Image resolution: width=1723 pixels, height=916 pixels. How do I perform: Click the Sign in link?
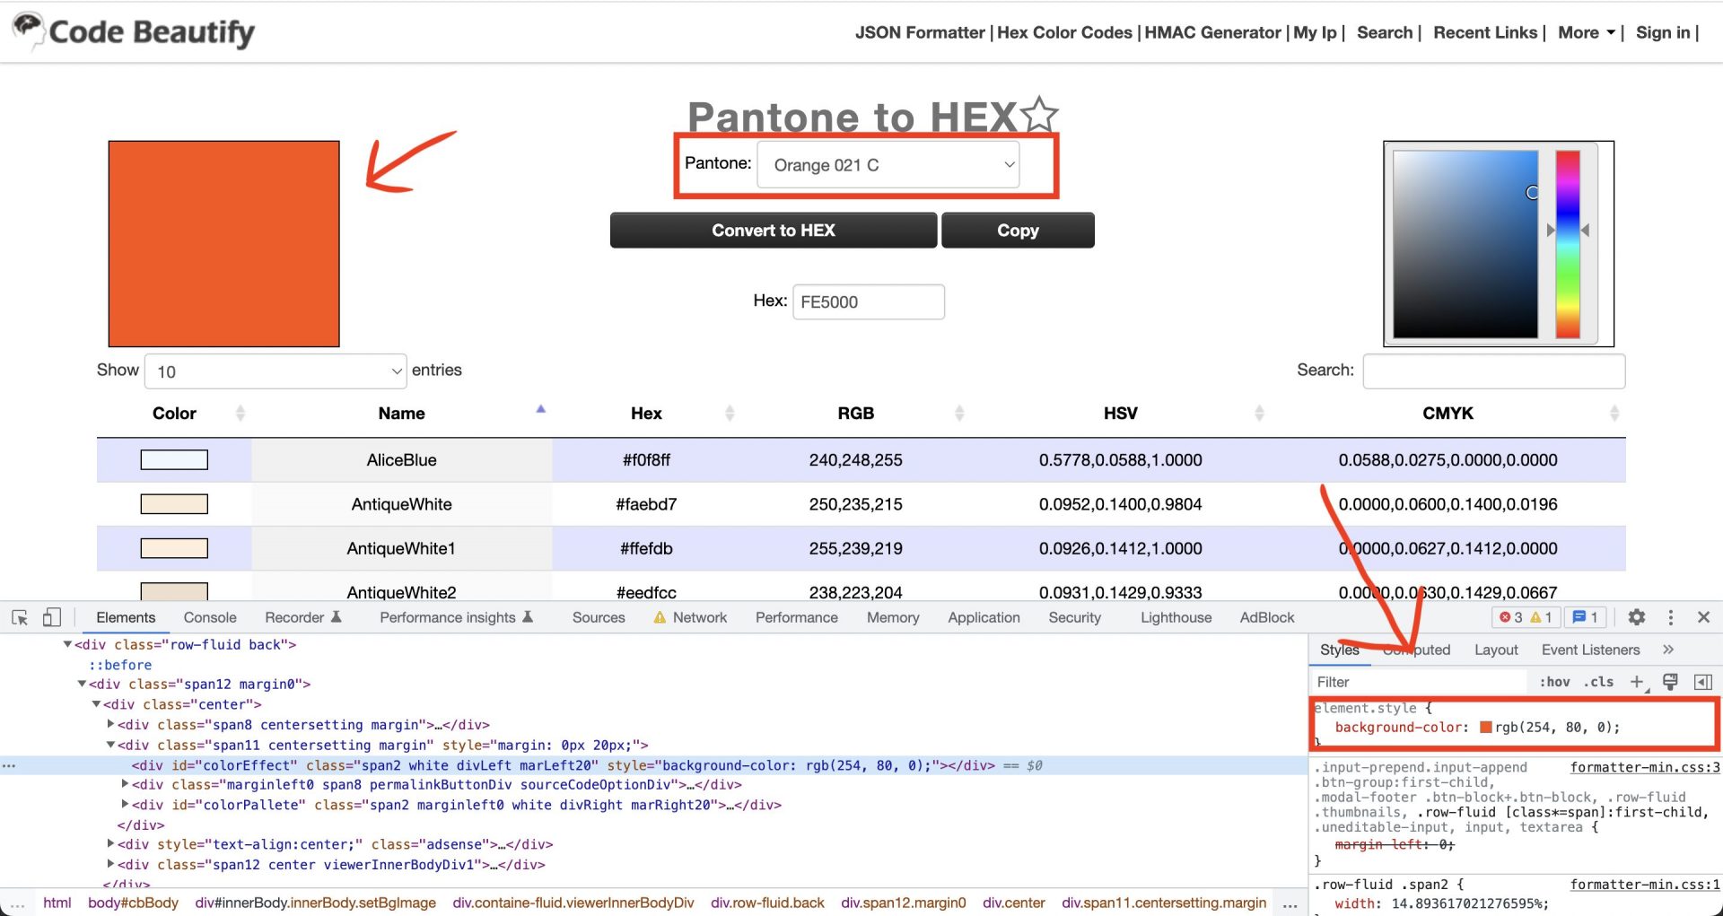click(1663, 32)
